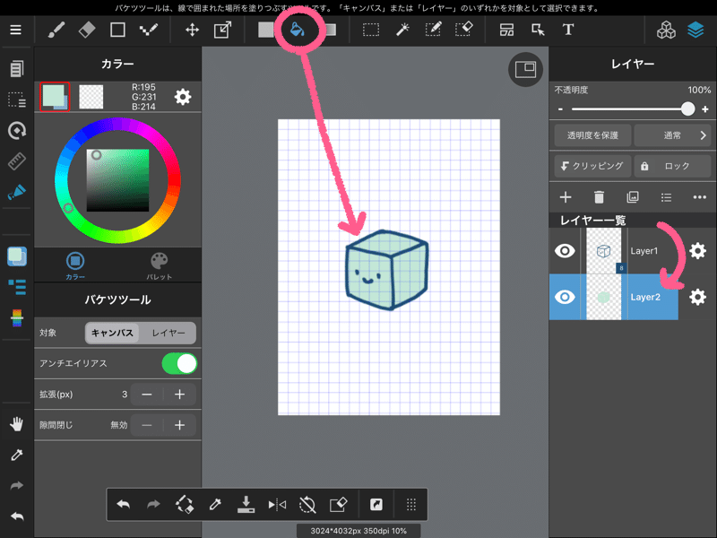Switch to the カラー tab
The image size is (717, 538).
point(75,265)
